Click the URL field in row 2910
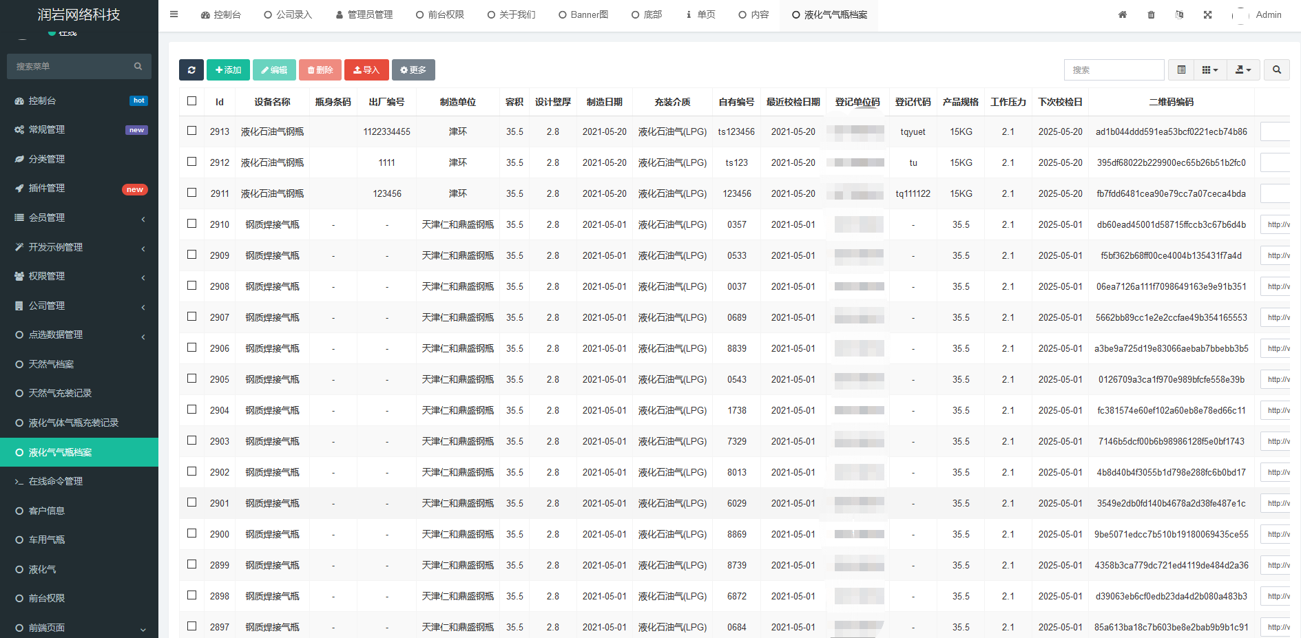 tap(1275, 224)
